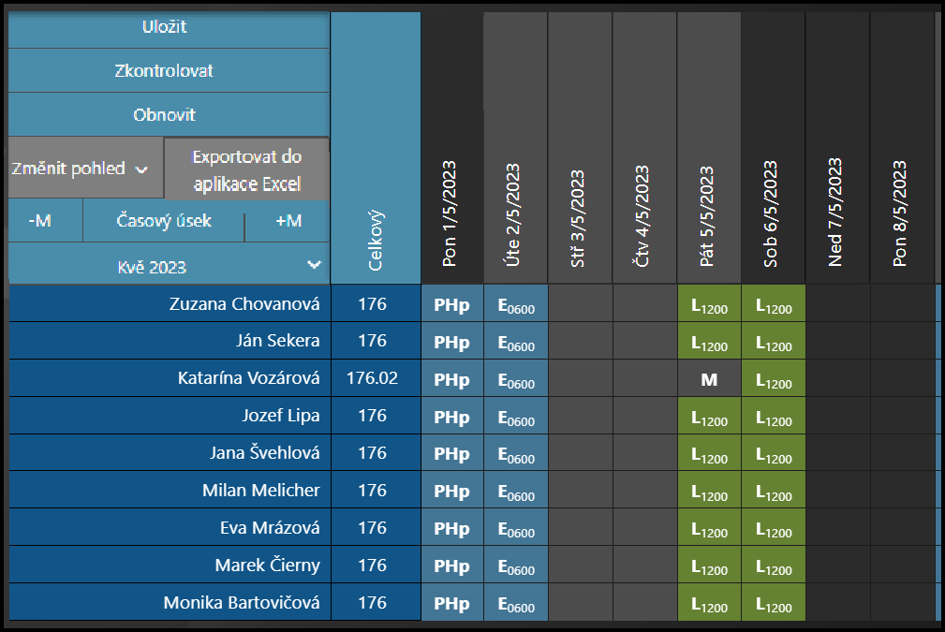Go to previous month with -M
The image size is (945, 632).
[40, 221]
